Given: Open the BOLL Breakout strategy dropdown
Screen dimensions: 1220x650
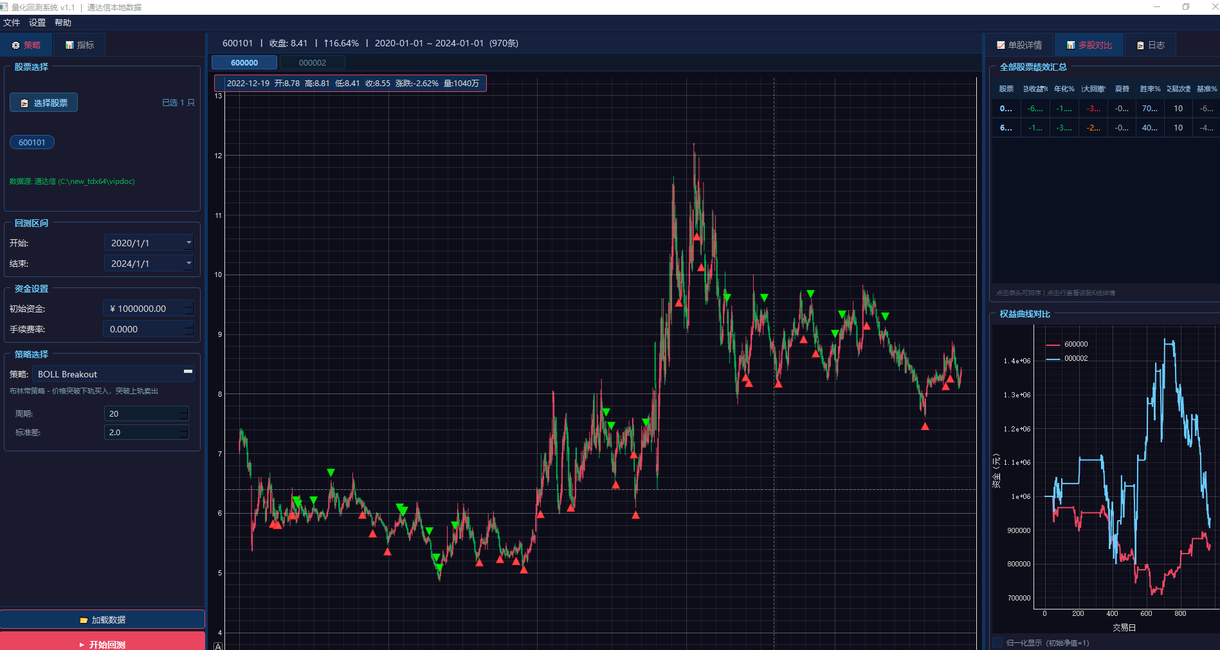Looking at the screenshot, I should 188,374.
